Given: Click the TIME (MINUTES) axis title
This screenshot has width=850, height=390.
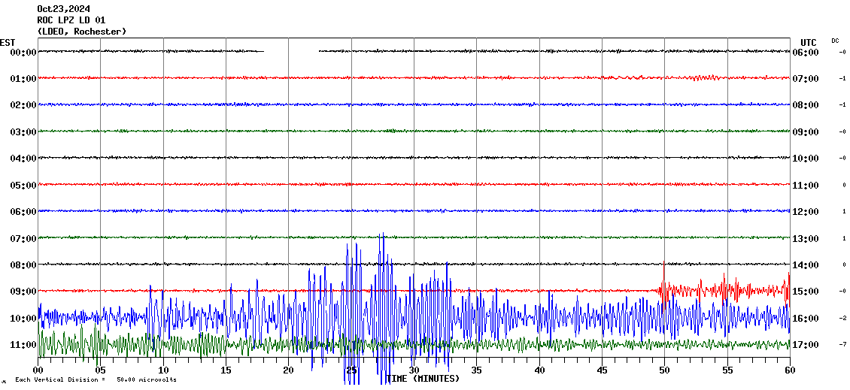Looking at the screenshot, I should [x=423, y=379].
